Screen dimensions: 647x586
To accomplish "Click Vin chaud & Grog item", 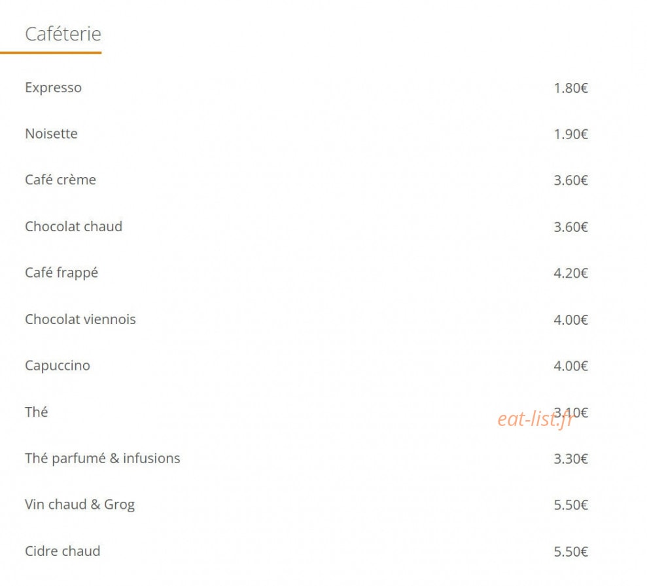I will click(80, 505).
